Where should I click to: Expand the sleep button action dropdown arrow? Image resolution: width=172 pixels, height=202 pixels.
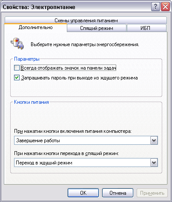click(154, 163)
